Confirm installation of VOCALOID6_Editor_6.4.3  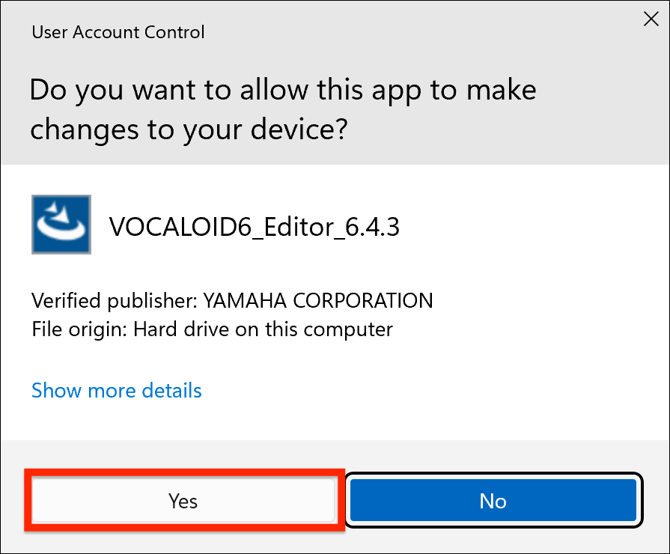183,500
